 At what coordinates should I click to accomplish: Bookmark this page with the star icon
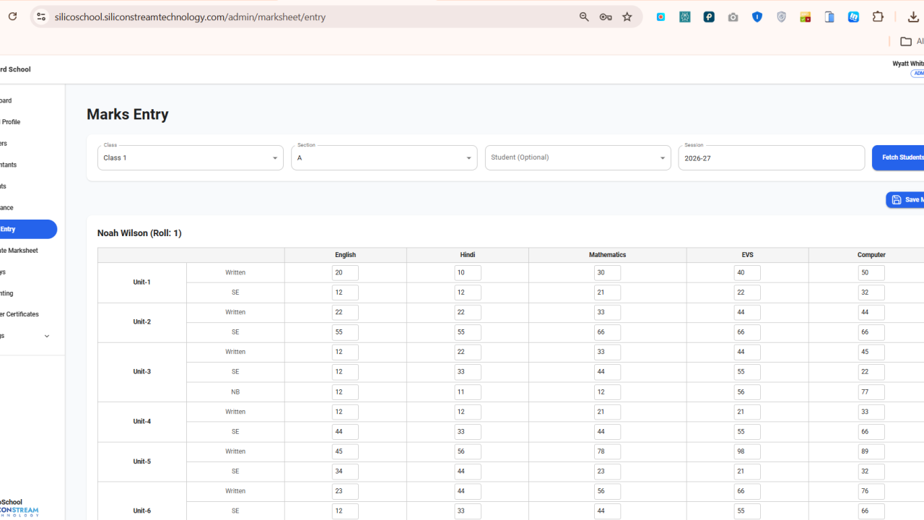(627, 17)
